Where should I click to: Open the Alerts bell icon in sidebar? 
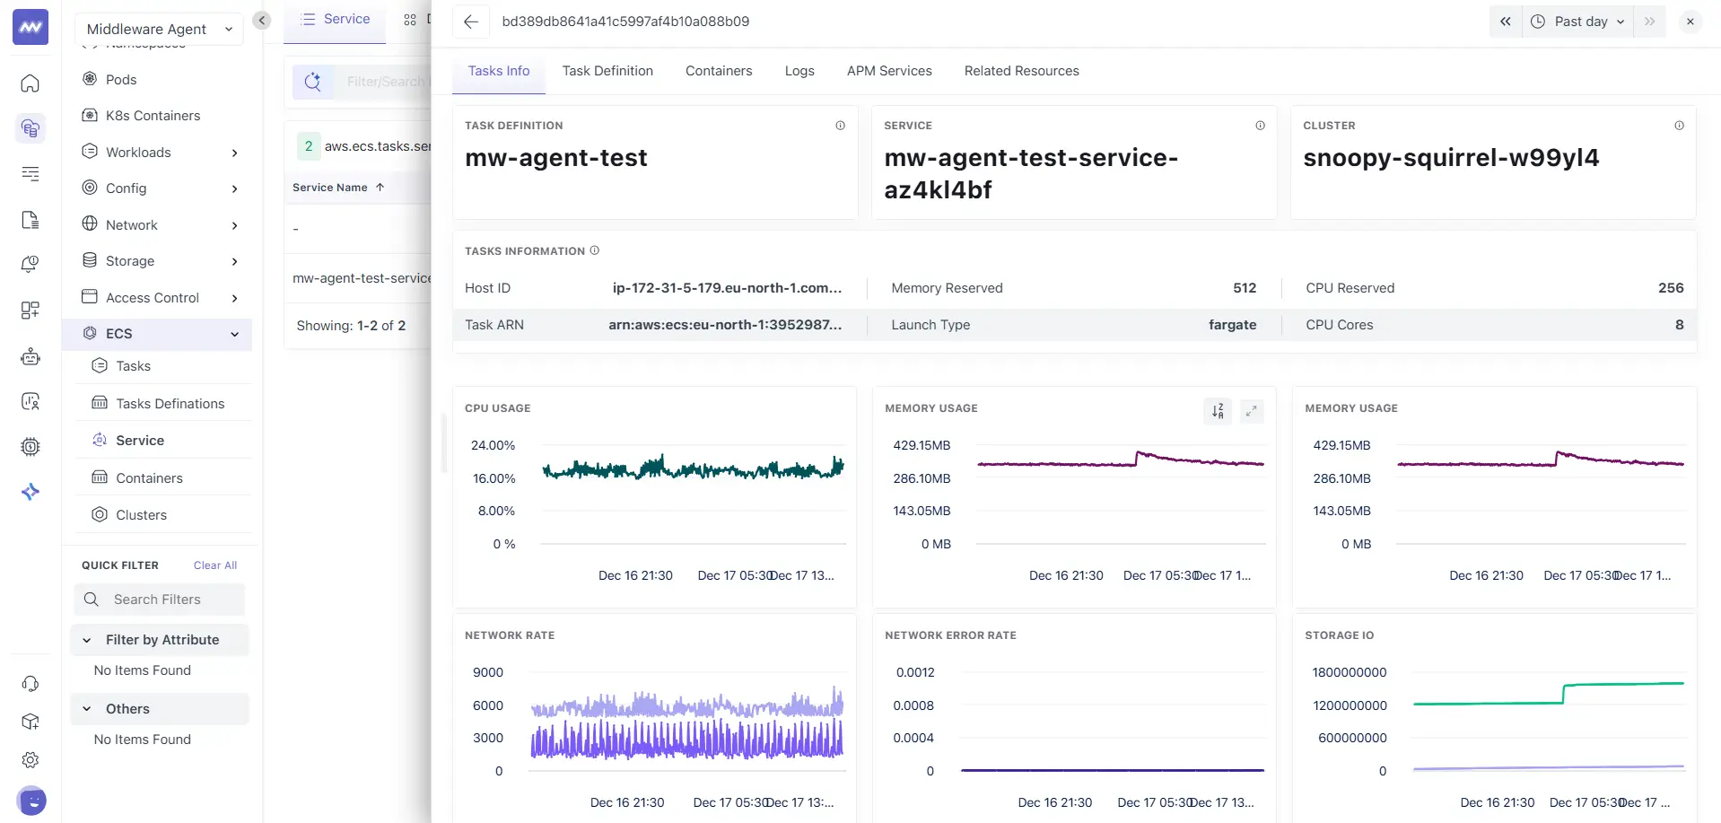pyautogui.click(x=30, y=264)
